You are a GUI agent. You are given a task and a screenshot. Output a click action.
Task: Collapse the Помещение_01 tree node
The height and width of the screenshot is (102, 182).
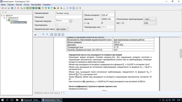pyautogui.click(x=4, y=18)
